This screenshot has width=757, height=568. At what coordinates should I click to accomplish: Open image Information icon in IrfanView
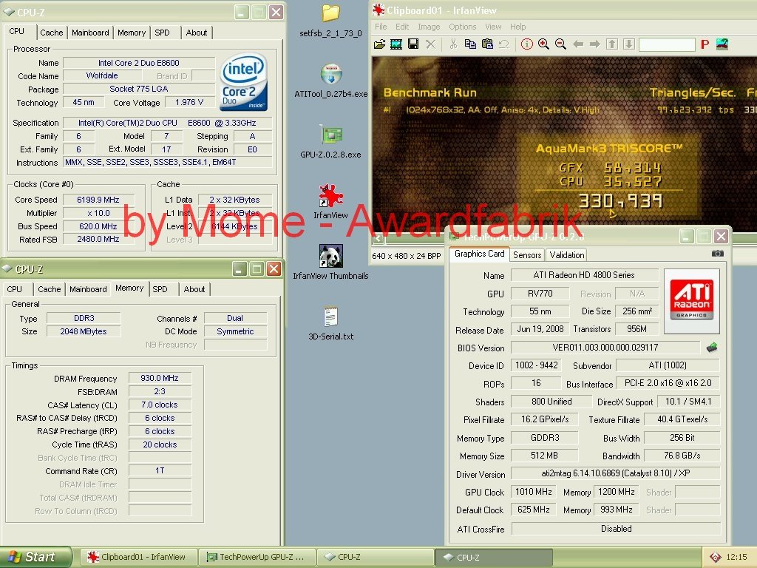[526, 44]
